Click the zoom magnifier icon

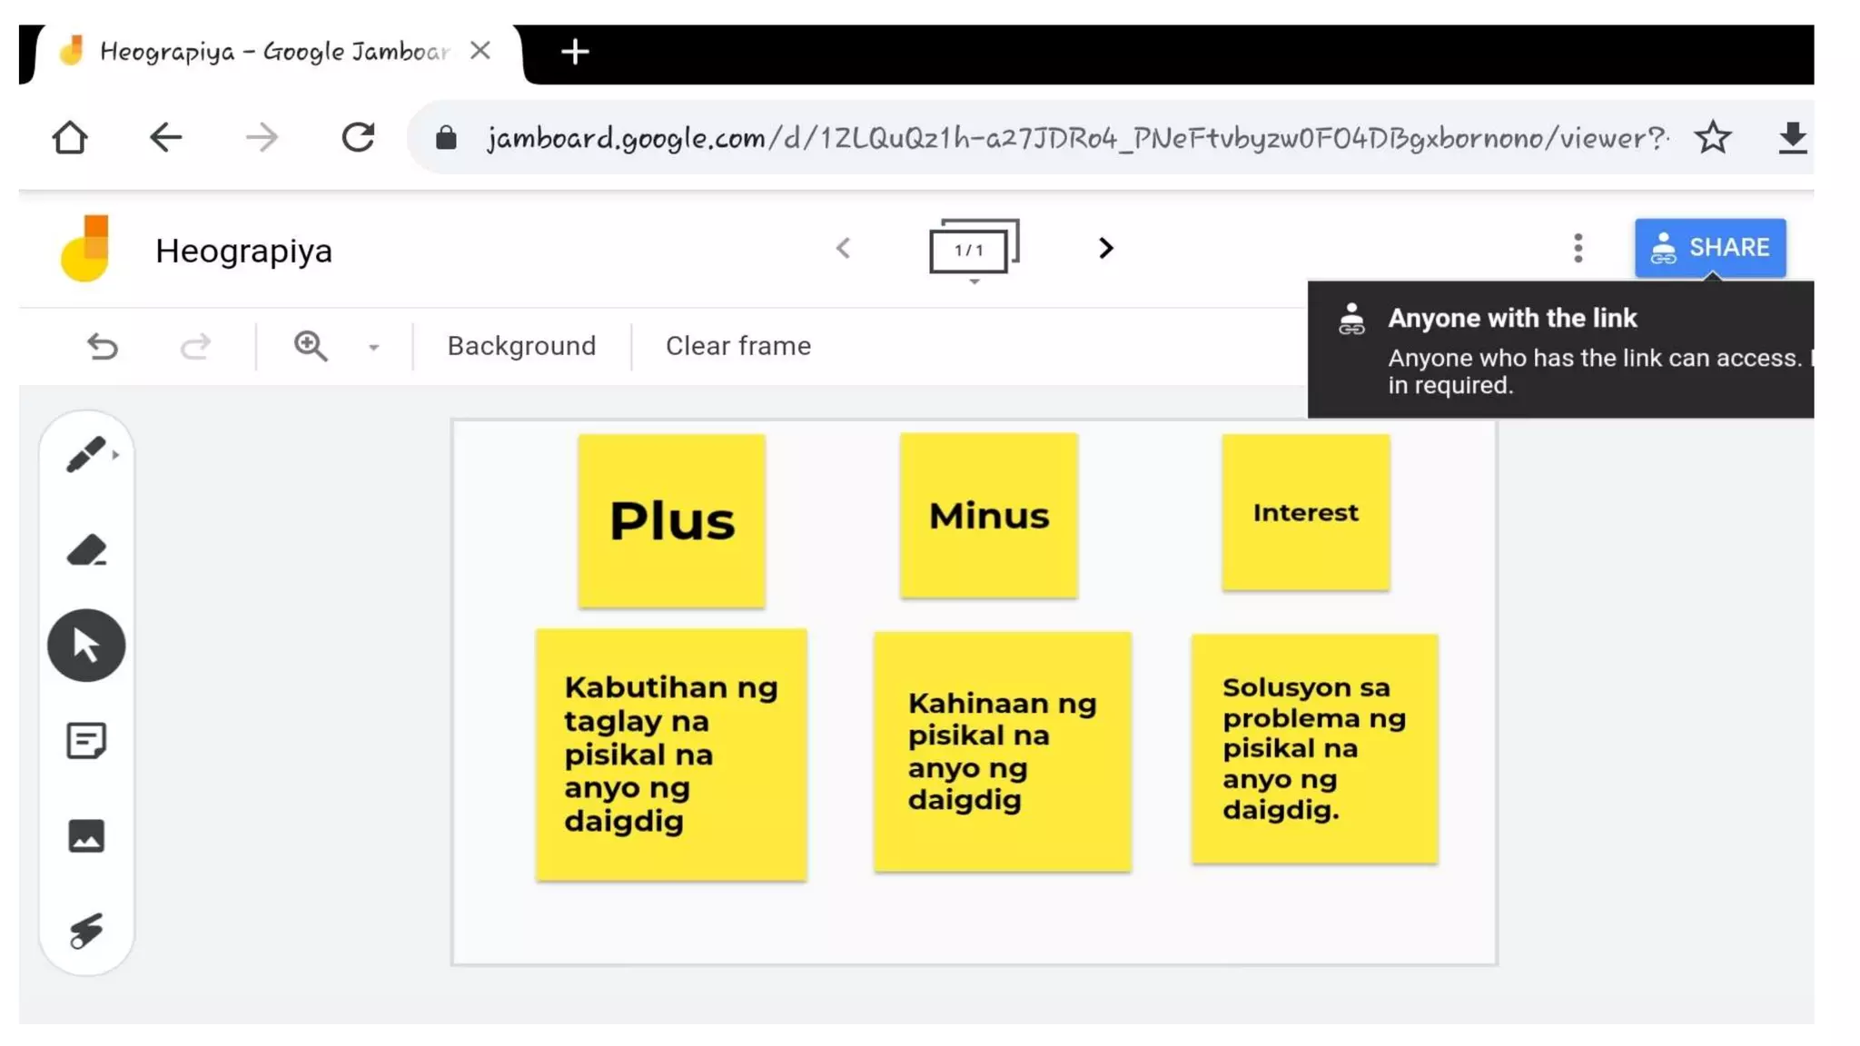[311, 346]
